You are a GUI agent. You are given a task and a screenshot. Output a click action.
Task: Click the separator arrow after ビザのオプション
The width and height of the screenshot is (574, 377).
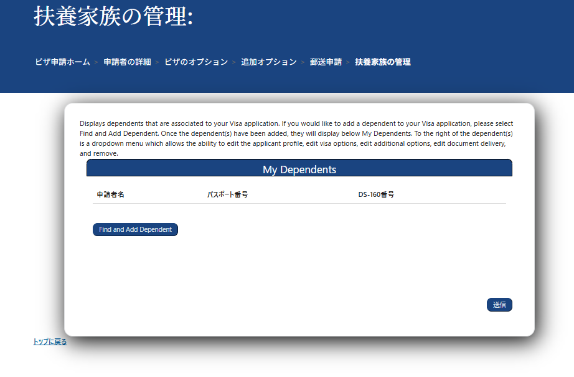tap(234, 62)
